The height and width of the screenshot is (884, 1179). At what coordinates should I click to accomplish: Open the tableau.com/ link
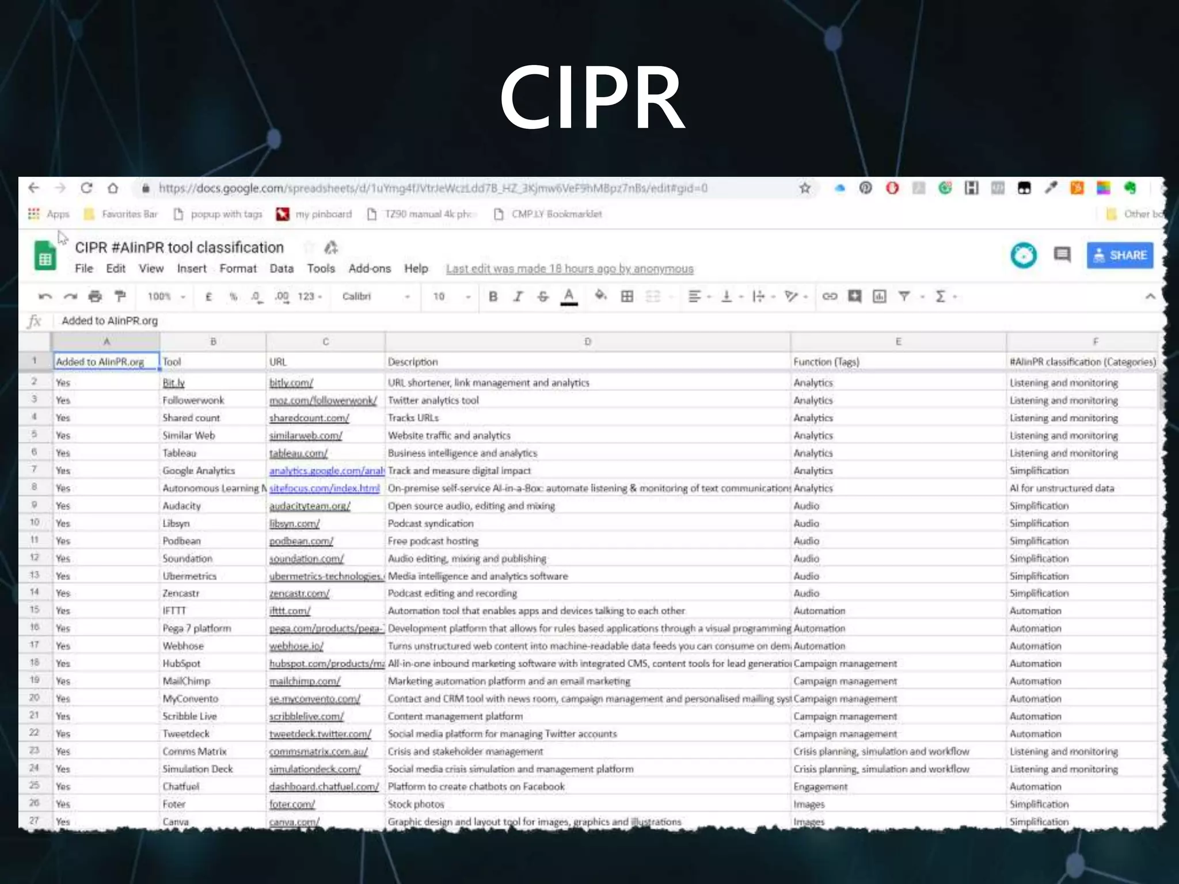point(298,453)
